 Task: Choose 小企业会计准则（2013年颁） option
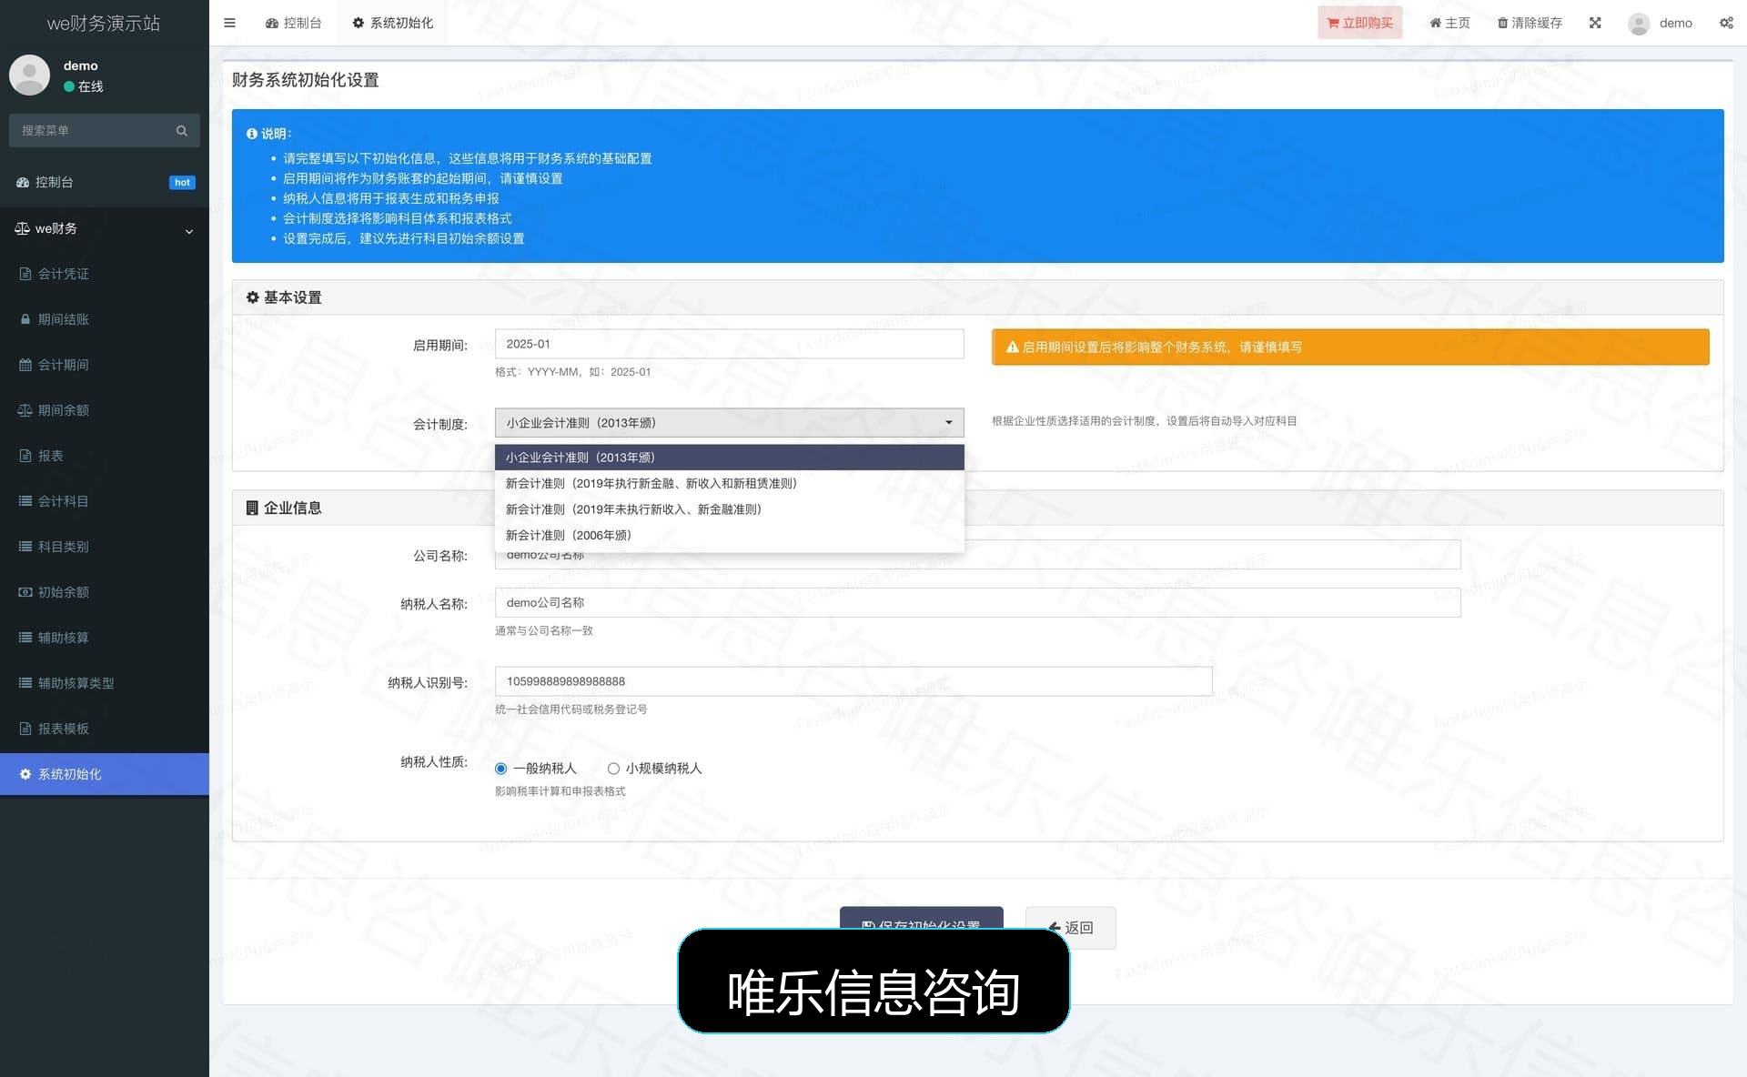(x=729, y=458)
